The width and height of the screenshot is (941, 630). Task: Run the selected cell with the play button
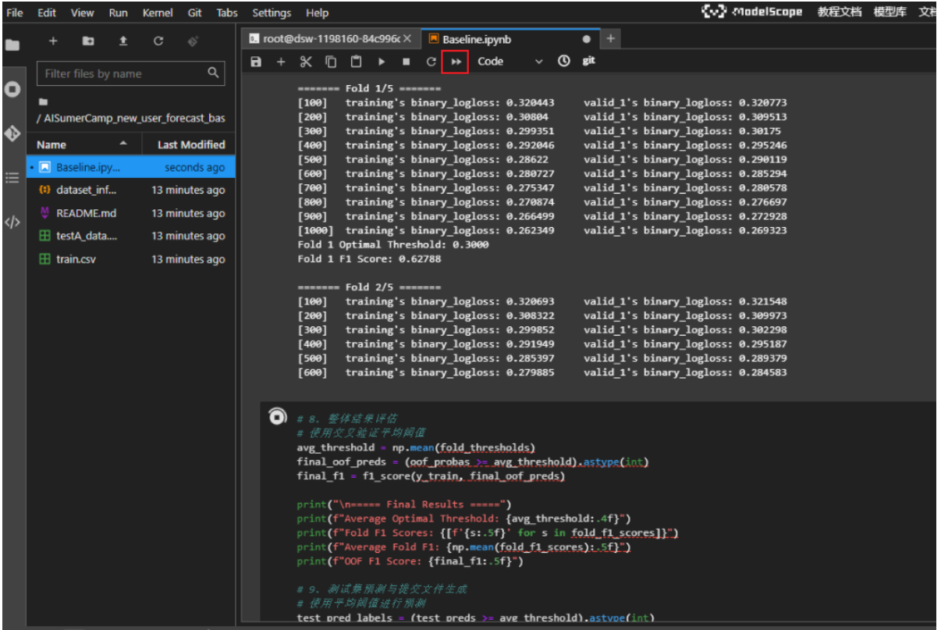382,62
